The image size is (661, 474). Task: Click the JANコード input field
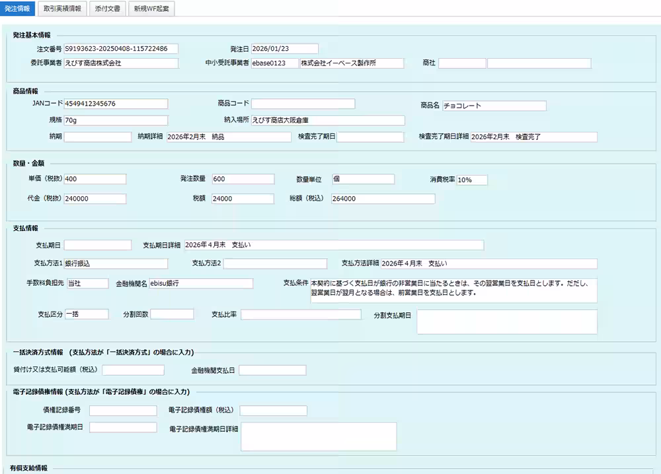[116, 104]
